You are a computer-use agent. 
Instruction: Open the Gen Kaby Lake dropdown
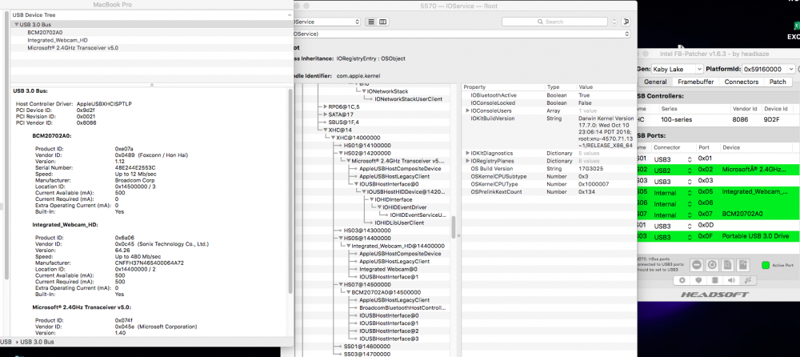[x=677, y=69]
